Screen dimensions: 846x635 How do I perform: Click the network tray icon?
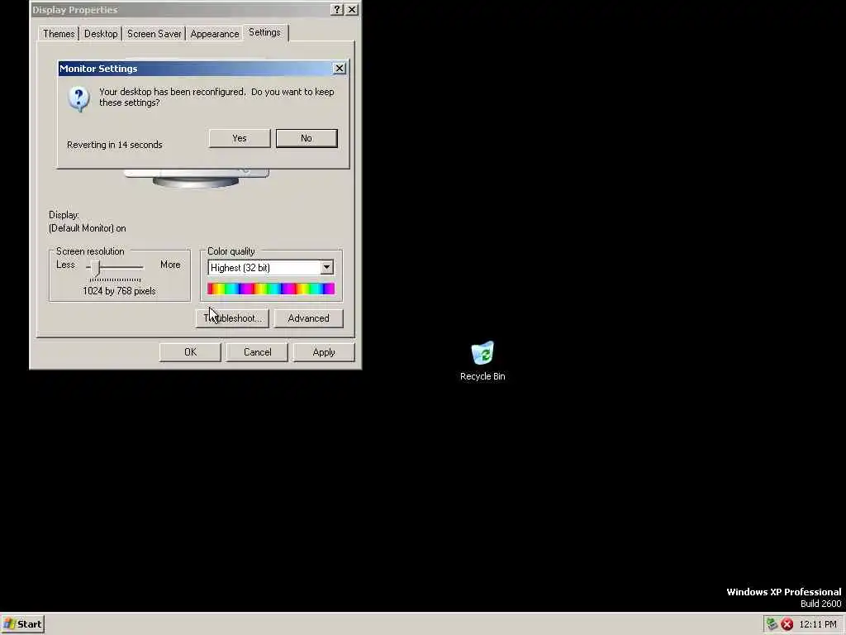click(772, 624)
